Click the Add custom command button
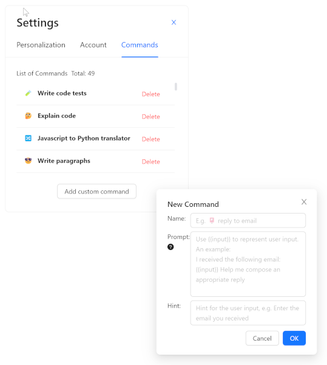The image size is (327, 365). coord(97,192)
